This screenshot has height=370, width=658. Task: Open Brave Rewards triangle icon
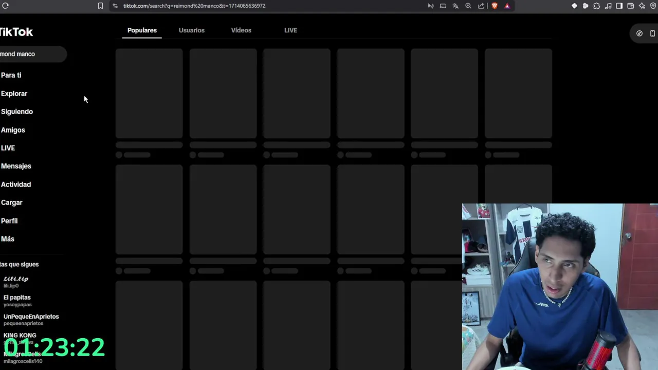click(x=507, y=6)
